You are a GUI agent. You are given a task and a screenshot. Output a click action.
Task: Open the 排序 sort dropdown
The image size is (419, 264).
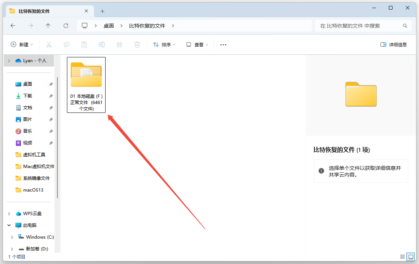(x=164, y=44)
